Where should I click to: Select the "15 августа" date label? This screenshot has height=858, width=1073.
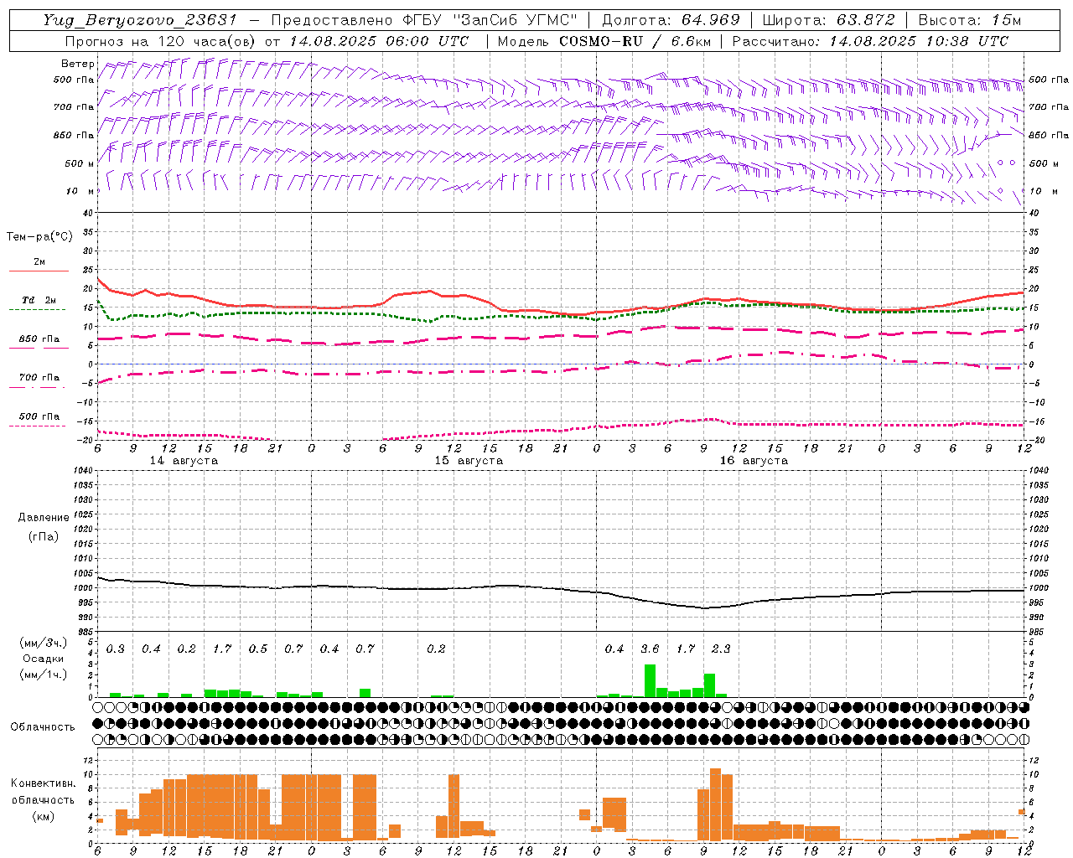(469, 461)
